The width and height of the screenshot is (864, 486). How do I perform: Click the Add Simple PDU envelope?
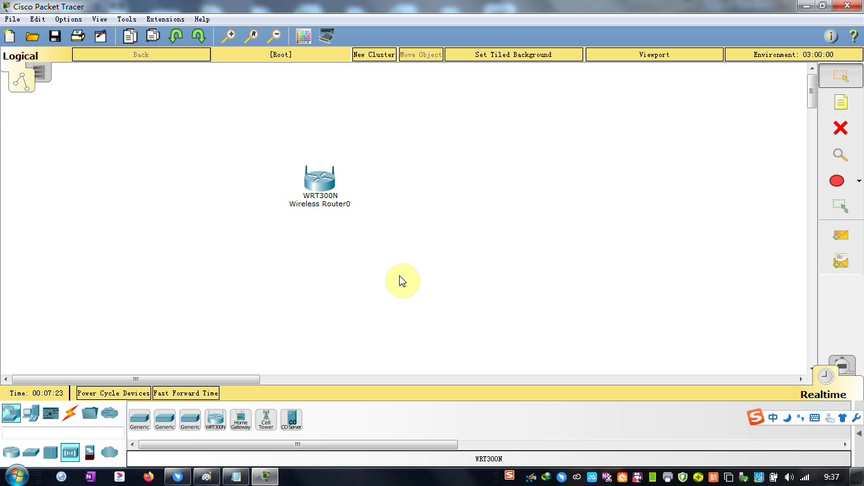click(x=841, y=235)
